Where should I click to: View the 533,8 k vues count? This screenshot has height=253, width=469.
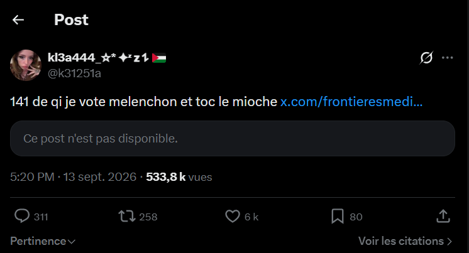179,177
